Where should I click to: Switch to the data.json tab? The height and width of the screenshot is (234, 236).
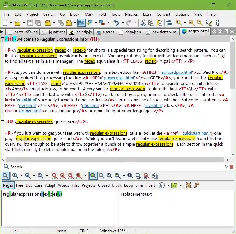coord(130,32)
